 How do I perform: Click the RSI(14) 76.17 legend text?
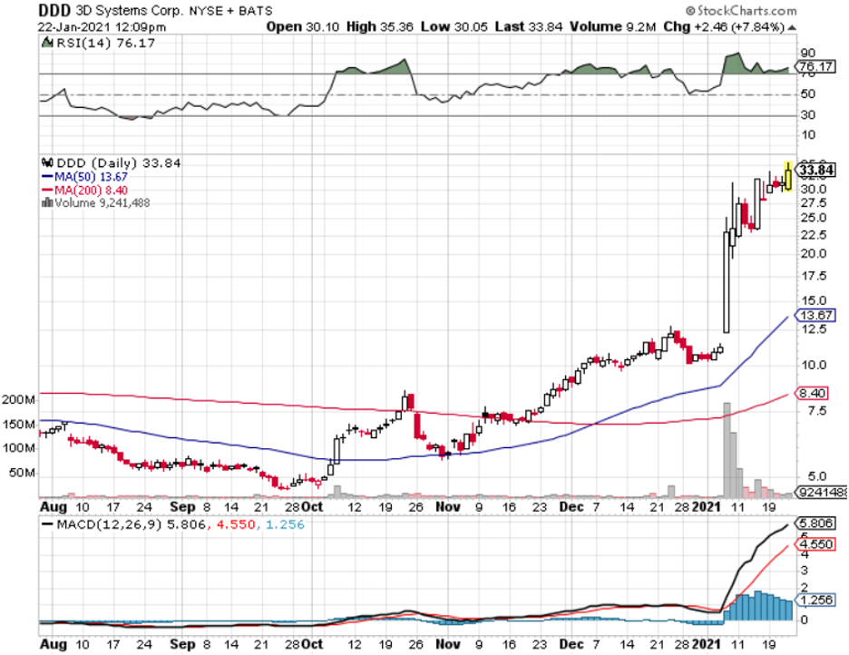tap(105, 43)
